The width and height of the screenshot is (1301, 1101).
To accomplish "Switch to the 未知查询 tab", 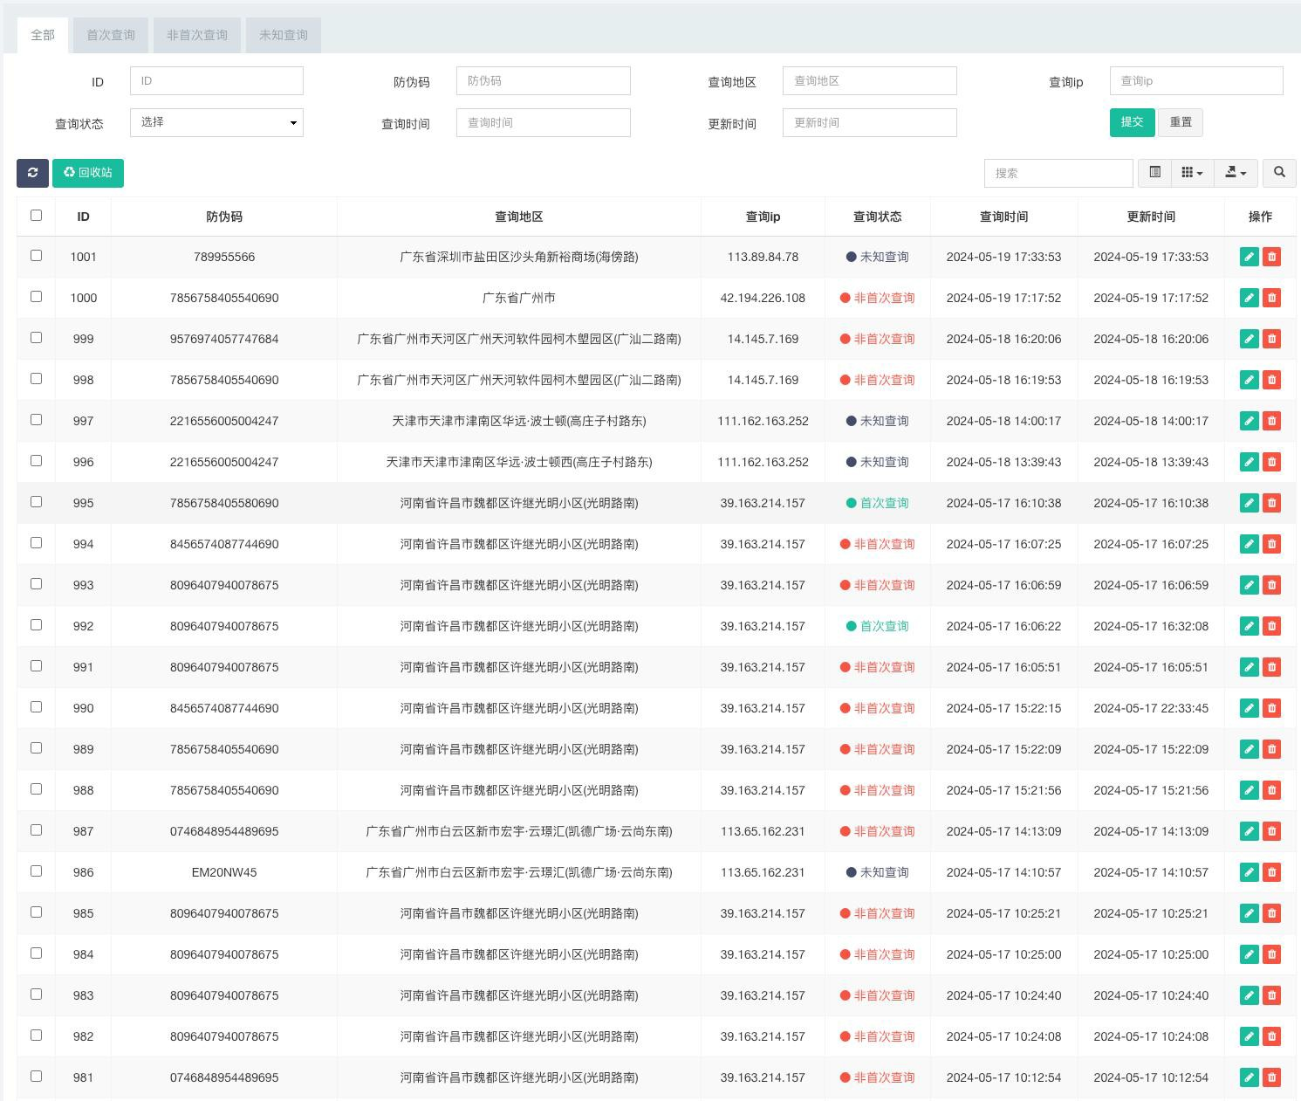I will pyautogui.click(x=284, y=35).
